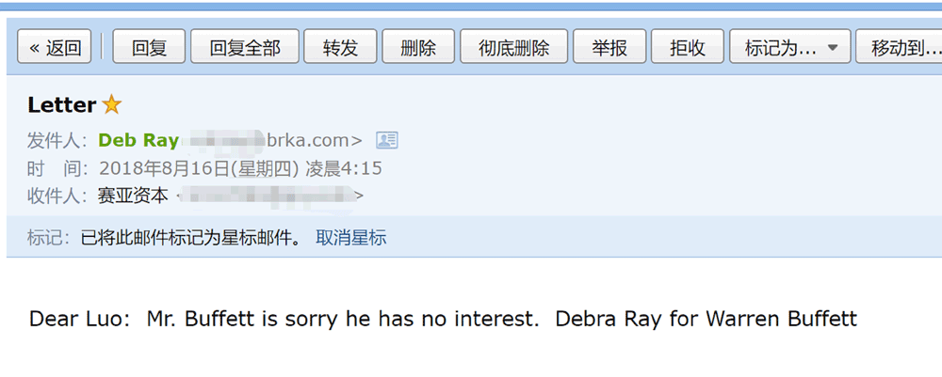Image resolution: width=942 pixels, height=377 pixels.
Task: Open the 标记为 dropdown menu
Action: click(791, 47)
